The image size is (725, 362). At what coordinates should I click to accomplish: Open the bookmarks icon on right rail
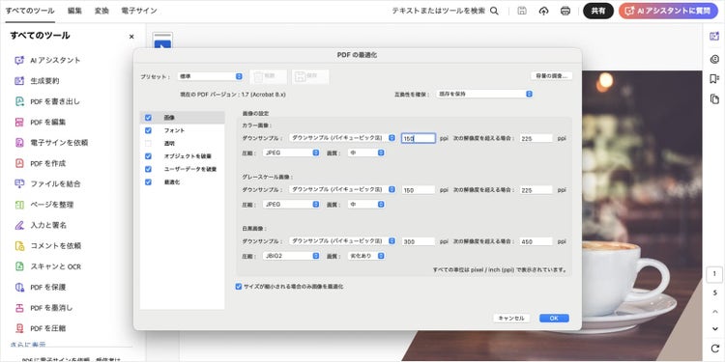[714, 79]
